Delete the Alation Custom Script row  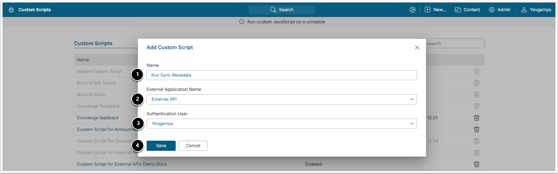pos(477,71)
